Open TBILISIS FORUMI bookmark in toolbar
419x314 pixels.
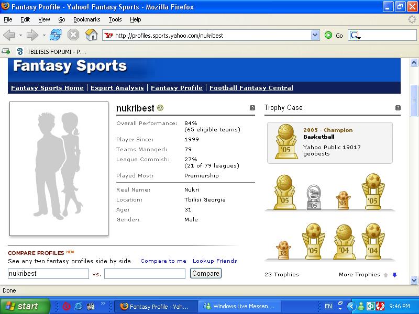(x=51, y=52)
